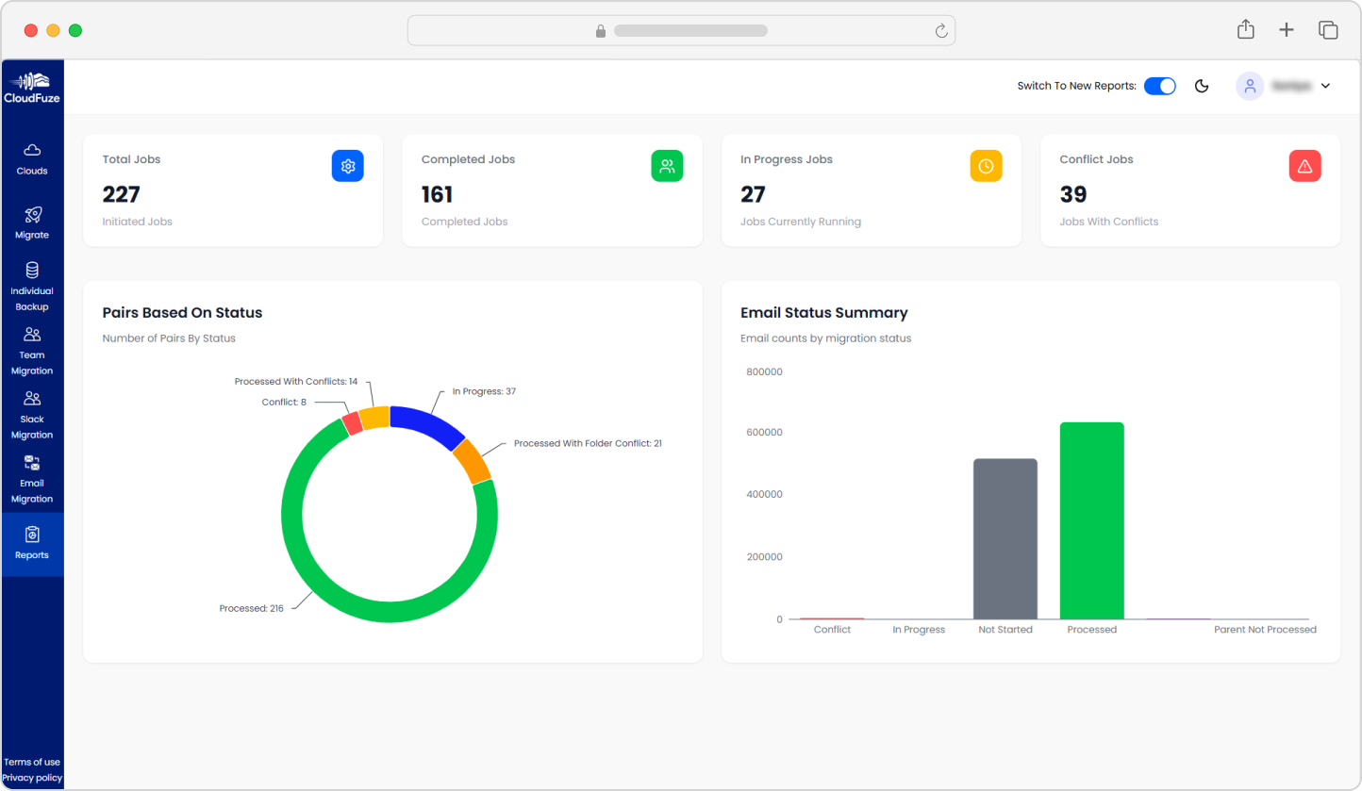
Task: Show browser tab overview icon
Action: coord(1328,30)
